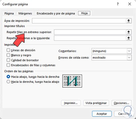
Task: Click the Cancelar button
Action: (124, 114)
